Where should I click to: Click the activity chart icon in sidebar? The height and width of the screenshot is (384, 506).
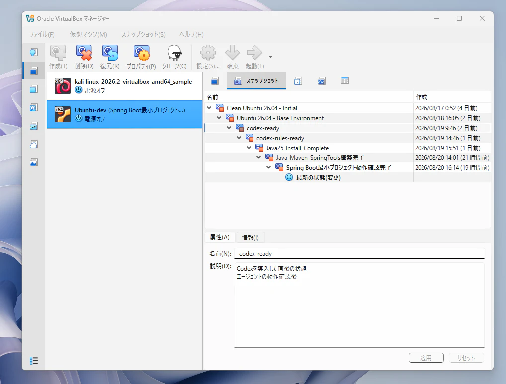point(34,162)
